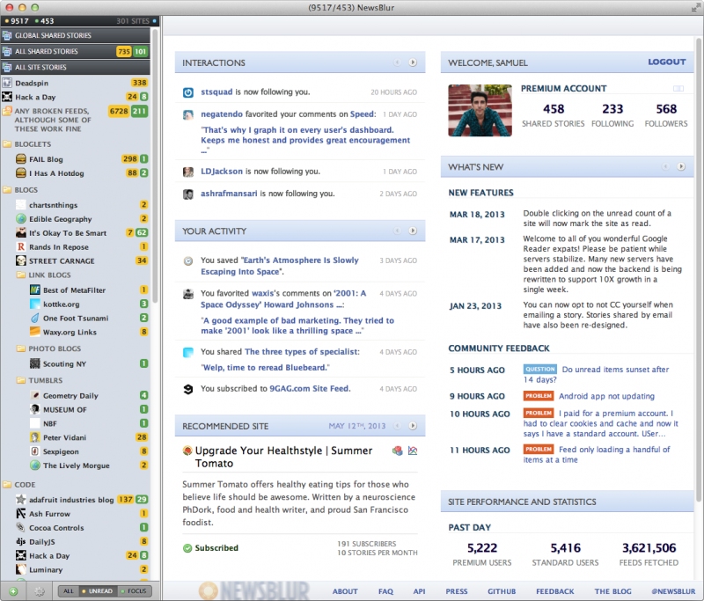Viewport: 704px width, 601px height.
Task: Click the Edible Geography globe icon
Action: click(20, 218)
